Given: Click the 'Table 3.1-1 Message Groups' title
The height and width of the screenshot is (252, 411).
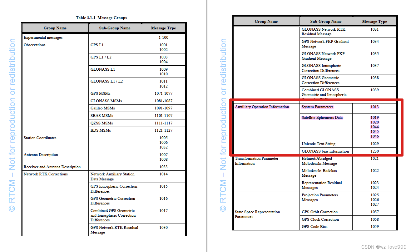Looking at the screenshot, I should 101,18.
